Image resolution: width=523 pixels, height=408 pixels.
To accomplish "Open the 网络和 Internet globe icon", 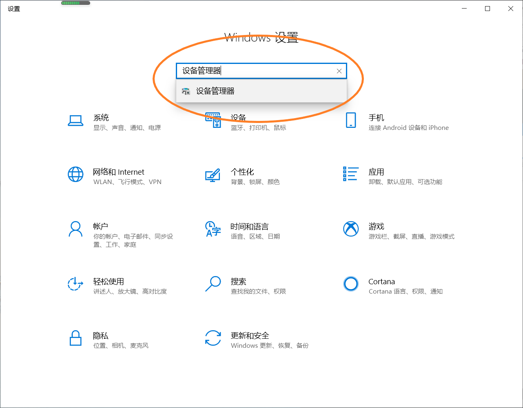I will pos(75,174).
